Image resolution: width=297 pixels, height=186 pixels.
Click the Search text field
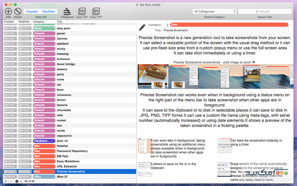(x=265, y=11)
